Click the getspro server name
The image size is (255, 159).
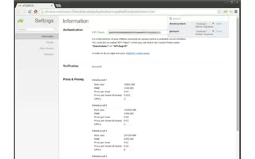174,31
